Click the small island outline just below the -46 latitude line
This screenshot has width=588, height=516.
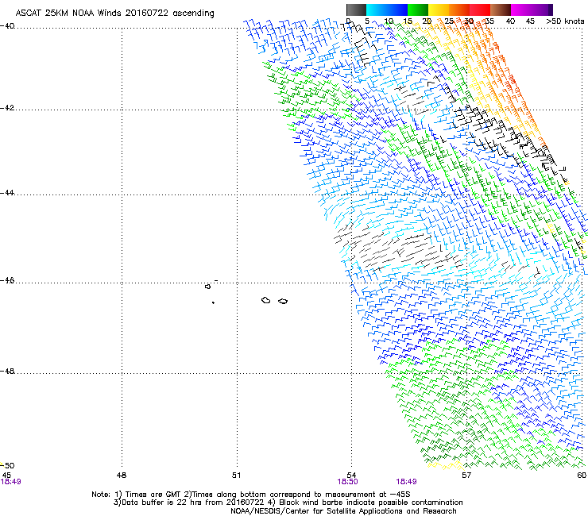[207, 287]
